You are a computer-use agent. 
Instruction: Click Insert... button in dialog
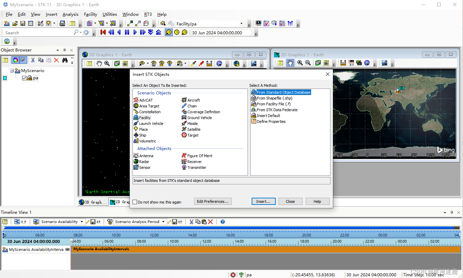(x=263, y=201)
